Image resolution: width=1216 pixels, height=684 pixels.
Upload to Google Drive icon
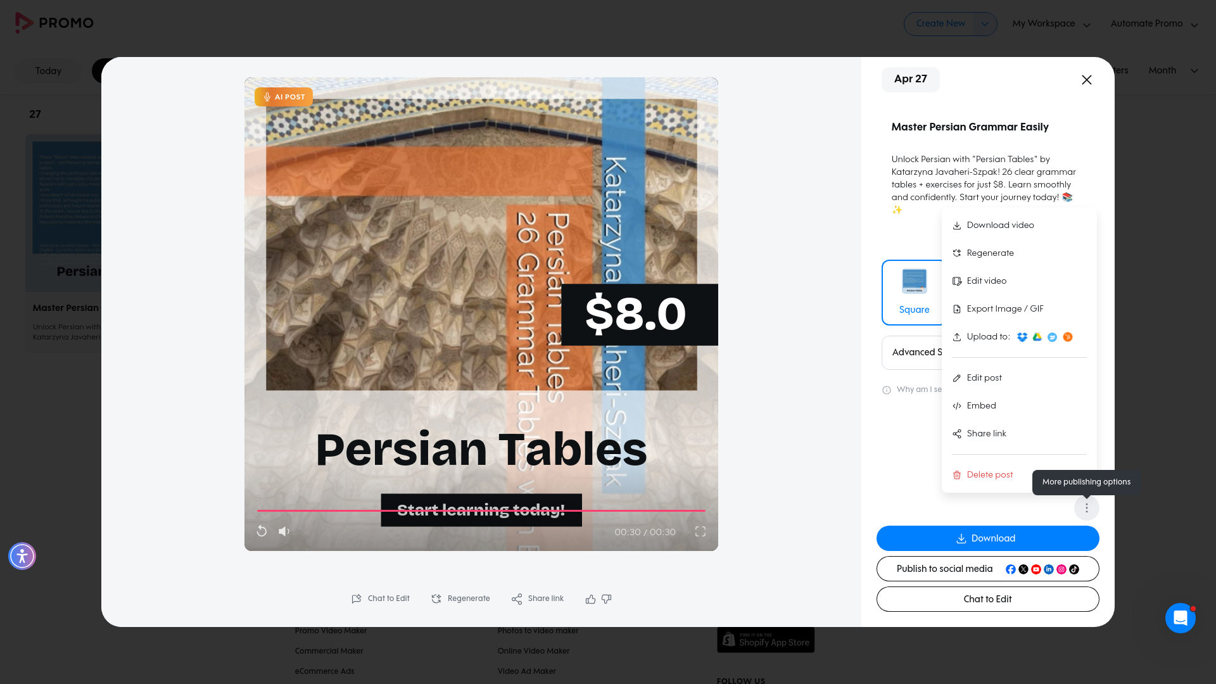pos(1037,337)
